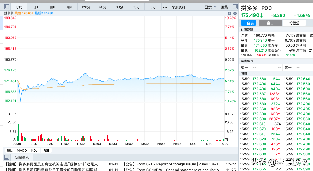Show the MACD indicator
This screenshot has height=171, width=313.
point(22,150)
